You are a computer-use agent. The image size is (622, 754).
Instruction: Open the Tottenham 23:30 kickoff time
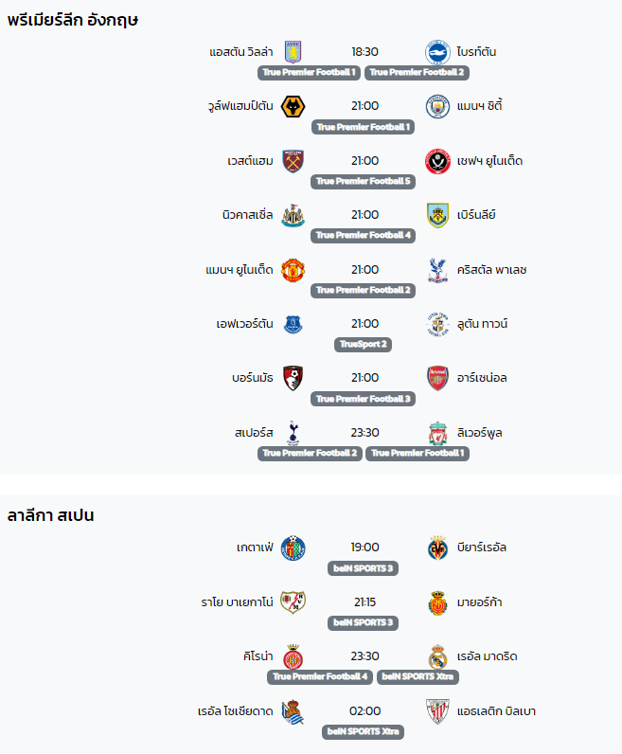click(x=364, y=433)
